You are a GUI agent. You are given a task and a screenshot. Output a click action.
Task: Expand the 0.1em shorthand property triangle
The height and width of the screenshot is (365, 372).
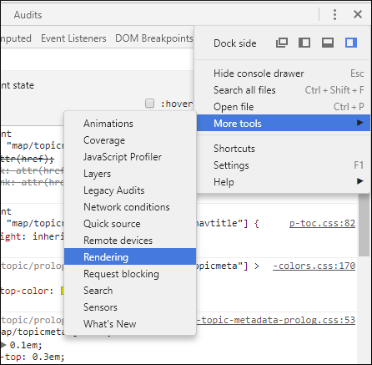click(3, 345)
